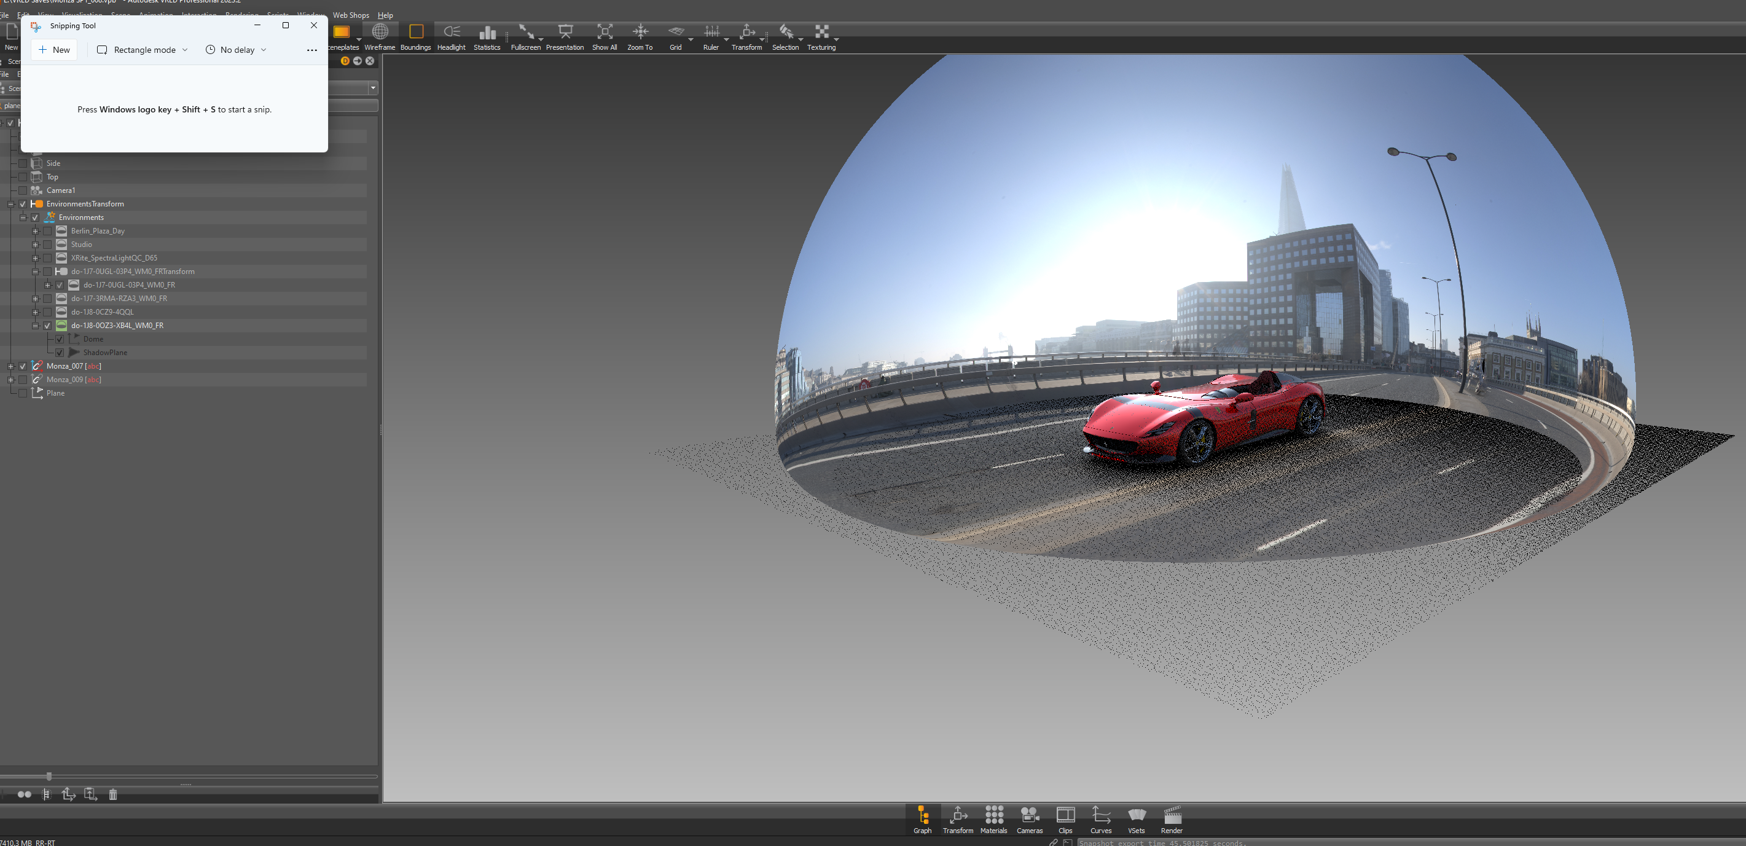The height and width of the screenshot is (846, 1746).
Task: Click the trash delete icon below the scene graph
Action: [113, 794]
